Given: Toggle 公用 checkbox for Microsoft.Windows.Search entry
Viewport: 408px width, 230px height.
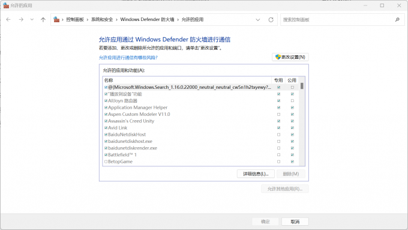Looking at the screenshot, I should pos(292,87).
